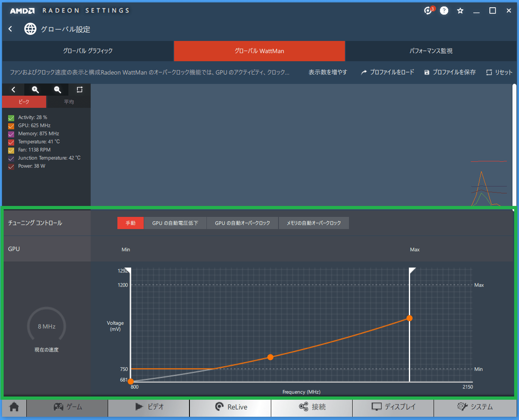
Task: Click the globe icon beside グローバル設定
Action: pos(30,29)
